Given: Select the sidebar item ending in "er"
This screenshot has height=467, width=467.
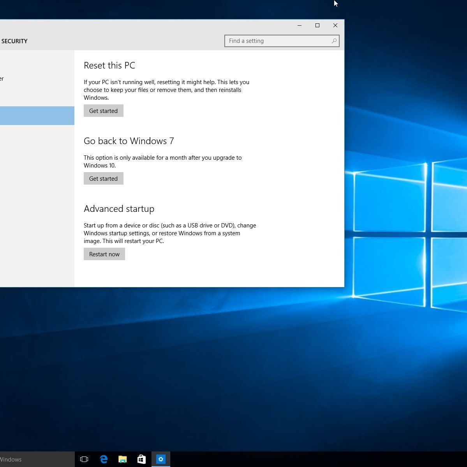Looking at the screenshot, I should (x=2, y=79).
